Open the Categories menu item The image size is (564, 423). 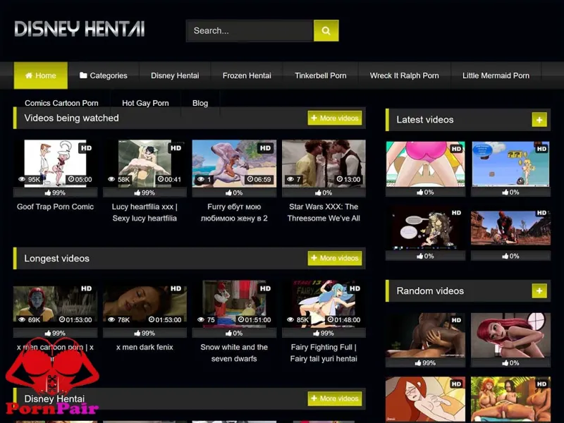point(103,75)
